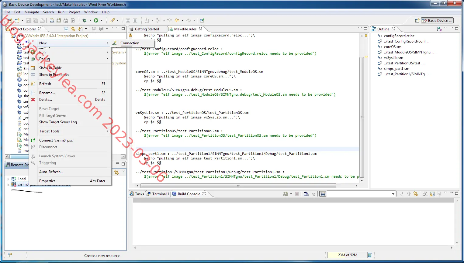Click the Outline alphabetical sort icon

point(439,29)
